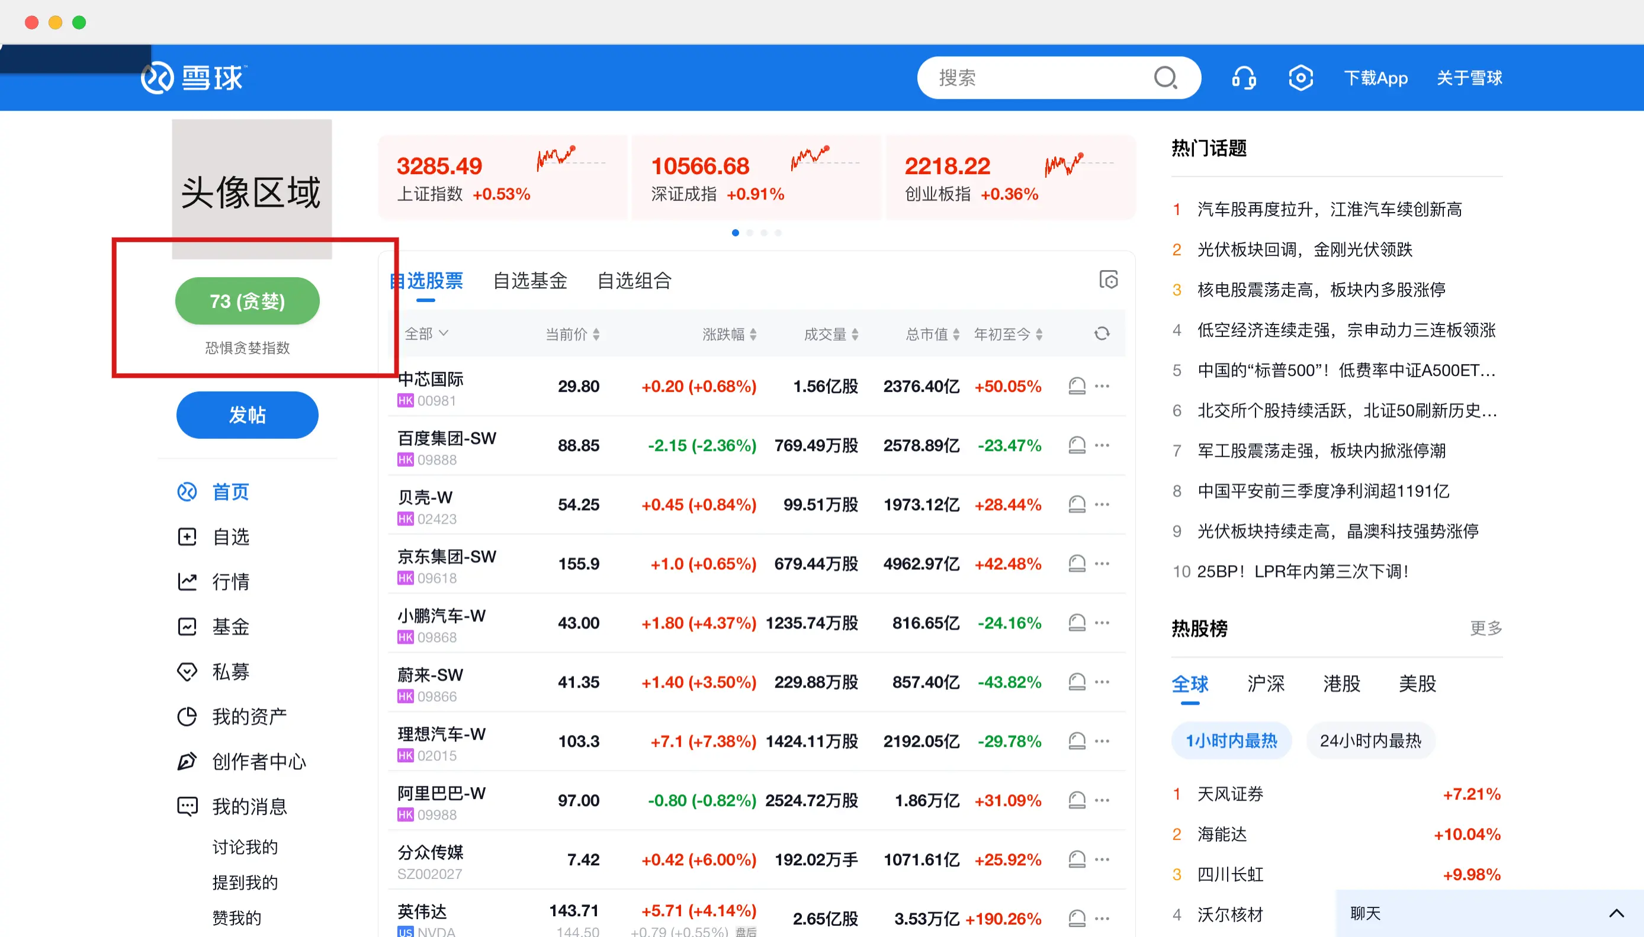
Task: Click 更多 next to 热股榜
Action: (1486, 628)
